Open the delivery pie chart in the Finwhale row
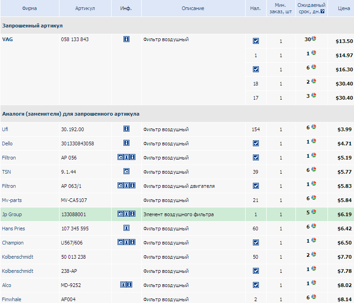 (314, 297)
